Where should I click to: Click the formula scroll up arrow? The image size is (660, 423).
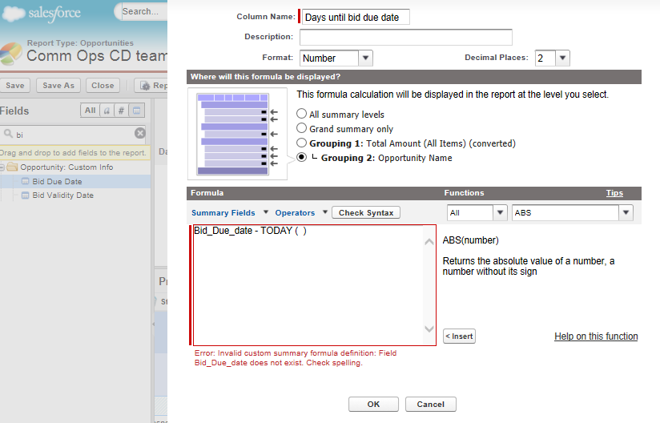coord(429,242)
